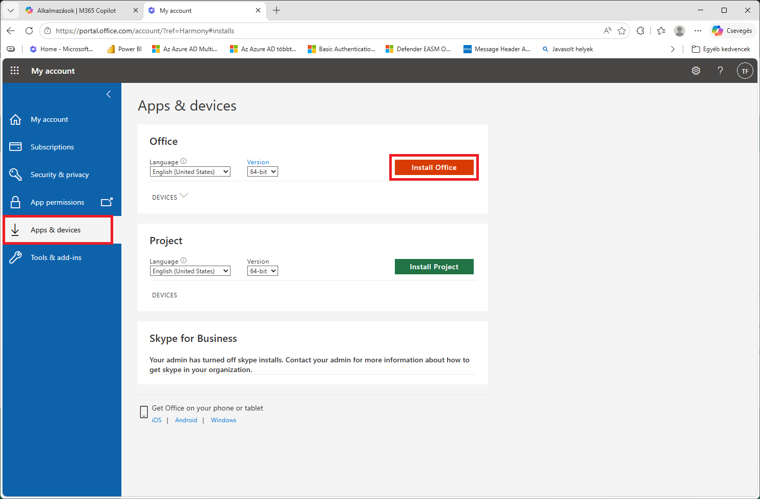Screen dimensions: 760x499
Task: Open the Android download link
Action: coord(186,420)
